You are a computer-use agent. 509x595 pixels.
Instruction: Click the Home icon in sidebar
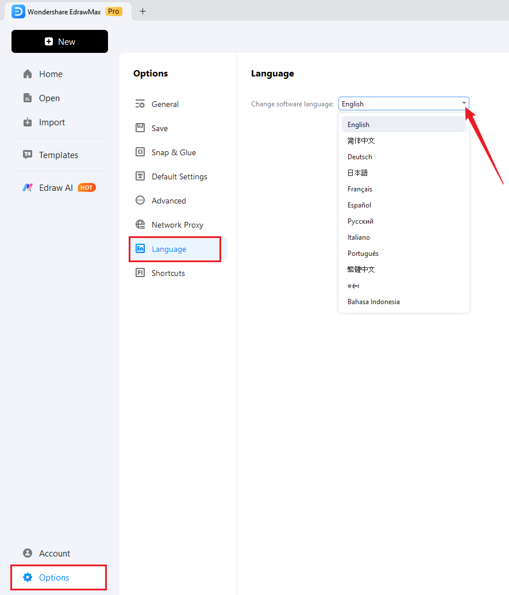coord(28,74)
